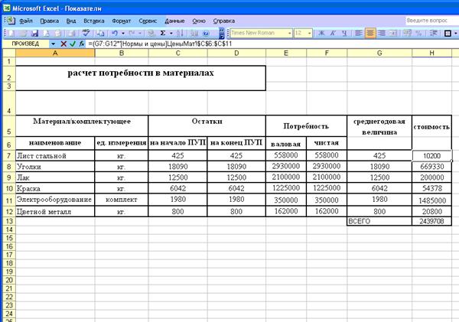Open the Окно menu
Viewport: 459px width, 322px height.
coord(199,21)
